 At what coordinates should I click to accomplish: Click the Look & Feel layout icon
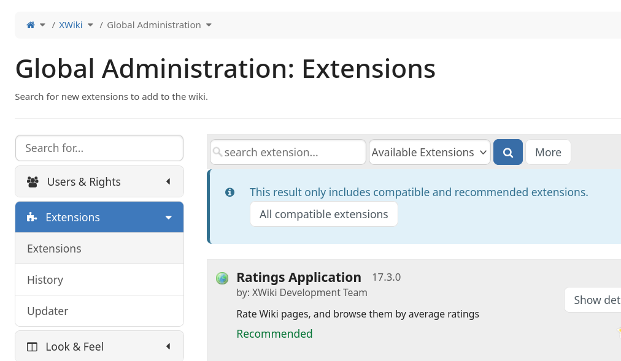coord(32,347)
